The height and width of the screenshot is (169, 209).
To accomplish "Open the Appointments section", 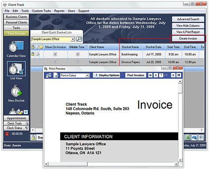I will (16, 118).
